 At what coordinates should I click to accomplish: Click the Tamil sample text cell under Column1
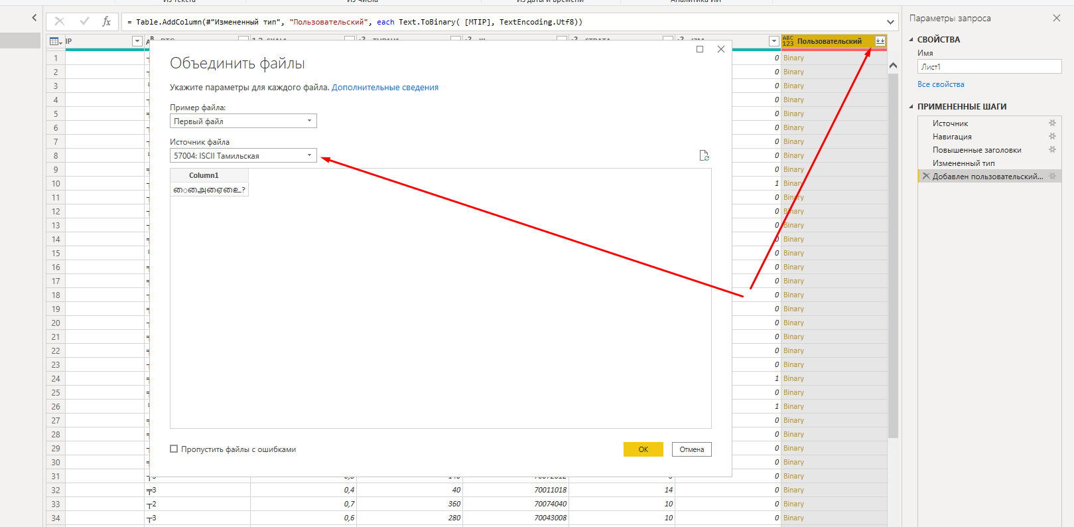click(x=209, y=190)
